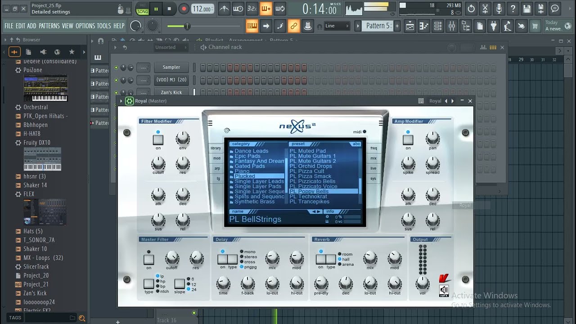The width and height of the screenshot is (576, 324).
Task: Click the stamp tool icon
Action: coord(307,26)
